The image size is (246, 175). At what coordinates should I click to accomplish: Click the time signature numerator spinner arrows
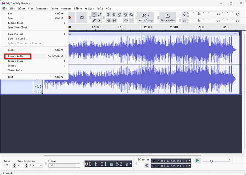(x=26, y=165)
